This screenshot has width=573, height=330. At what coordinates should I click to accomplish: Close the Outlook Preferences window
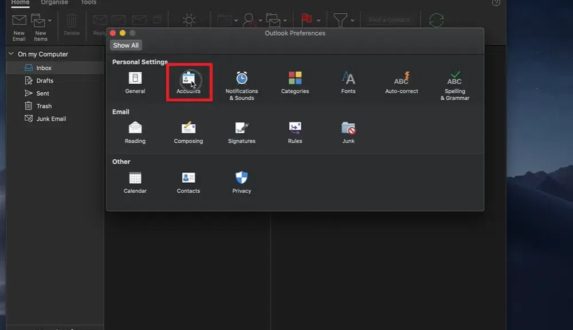(x=113, y=33)
